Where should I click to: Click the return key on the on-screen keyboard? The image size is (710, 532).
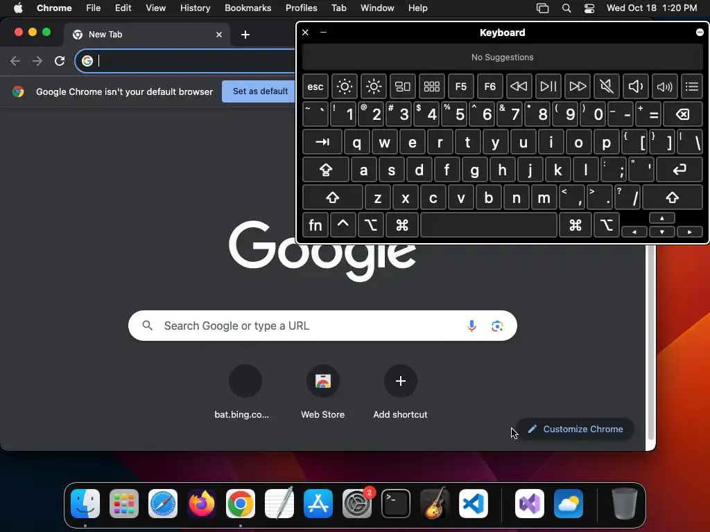679,170
